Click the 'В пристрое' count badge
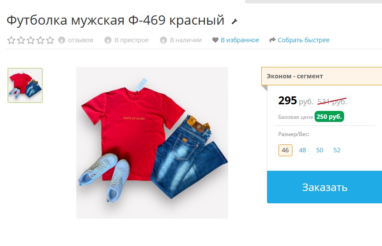 click(108, 40)
